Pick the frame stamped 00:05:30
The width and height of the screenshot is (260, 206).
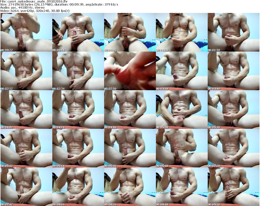(x=234, y=109)
